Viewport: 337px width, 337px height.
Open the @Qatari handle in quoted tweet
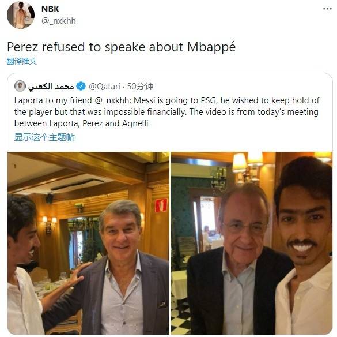click(104, 87)
